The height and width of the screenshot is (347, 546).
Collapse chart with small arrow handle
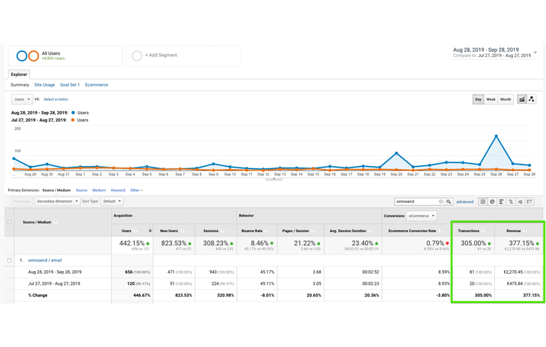pyautogui.click(x=274, y=178)
